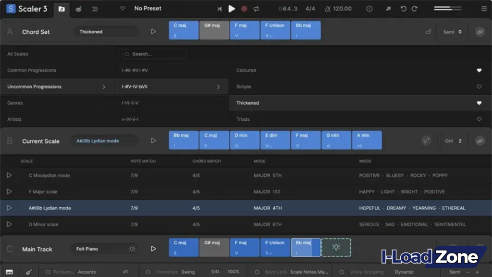
Task: Preview the D Minor scale
Action: (9, 224)
